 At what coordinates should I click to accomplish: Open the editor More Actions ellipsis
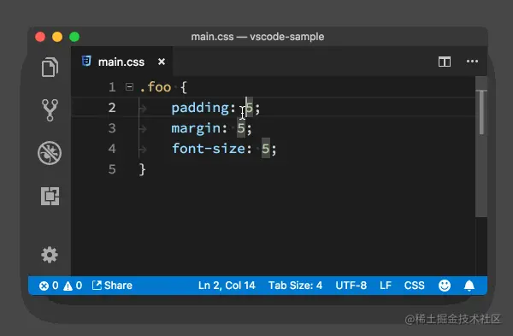click(472, 62)
